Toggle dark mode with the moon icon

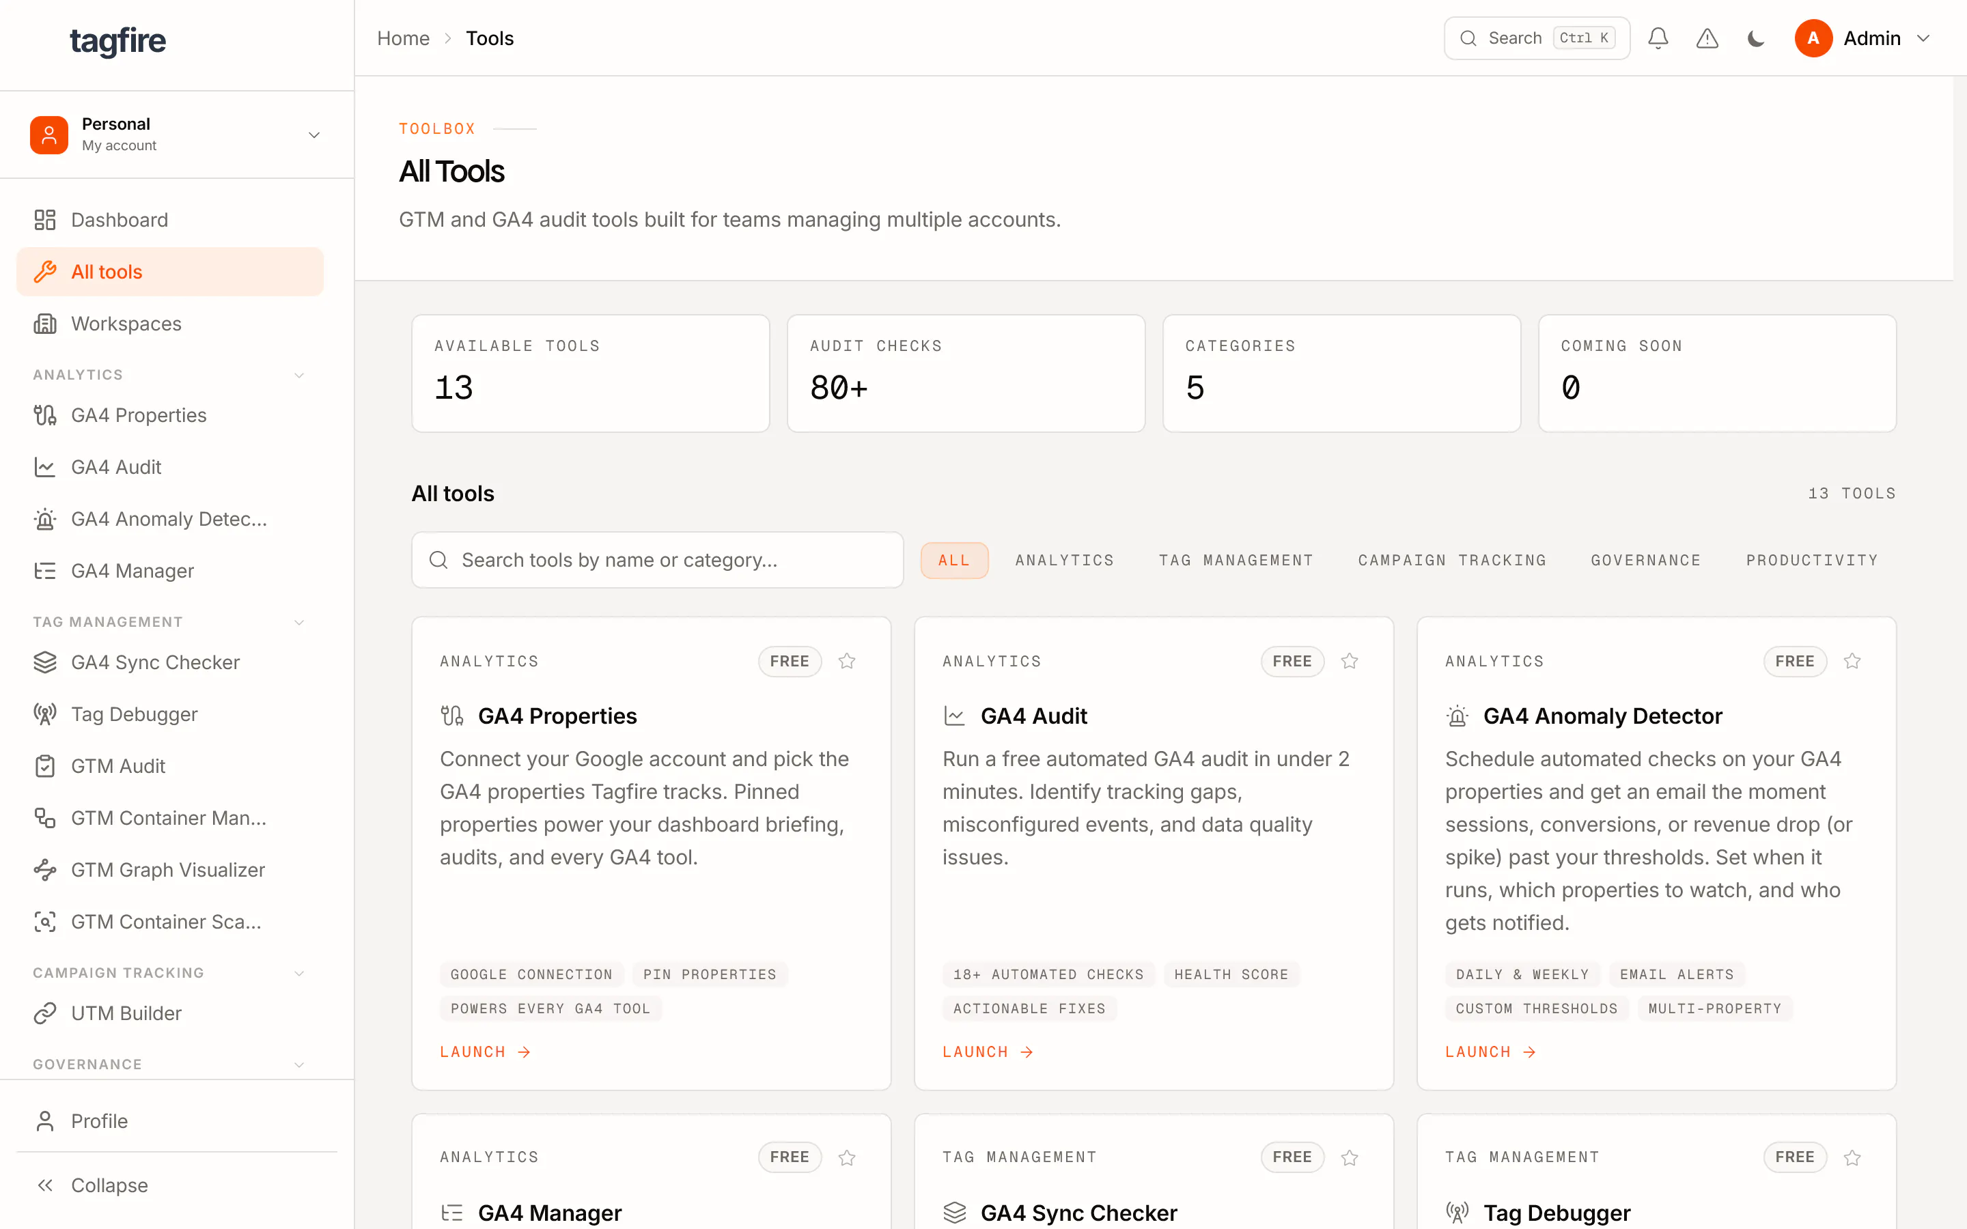tap(1756, 38)
